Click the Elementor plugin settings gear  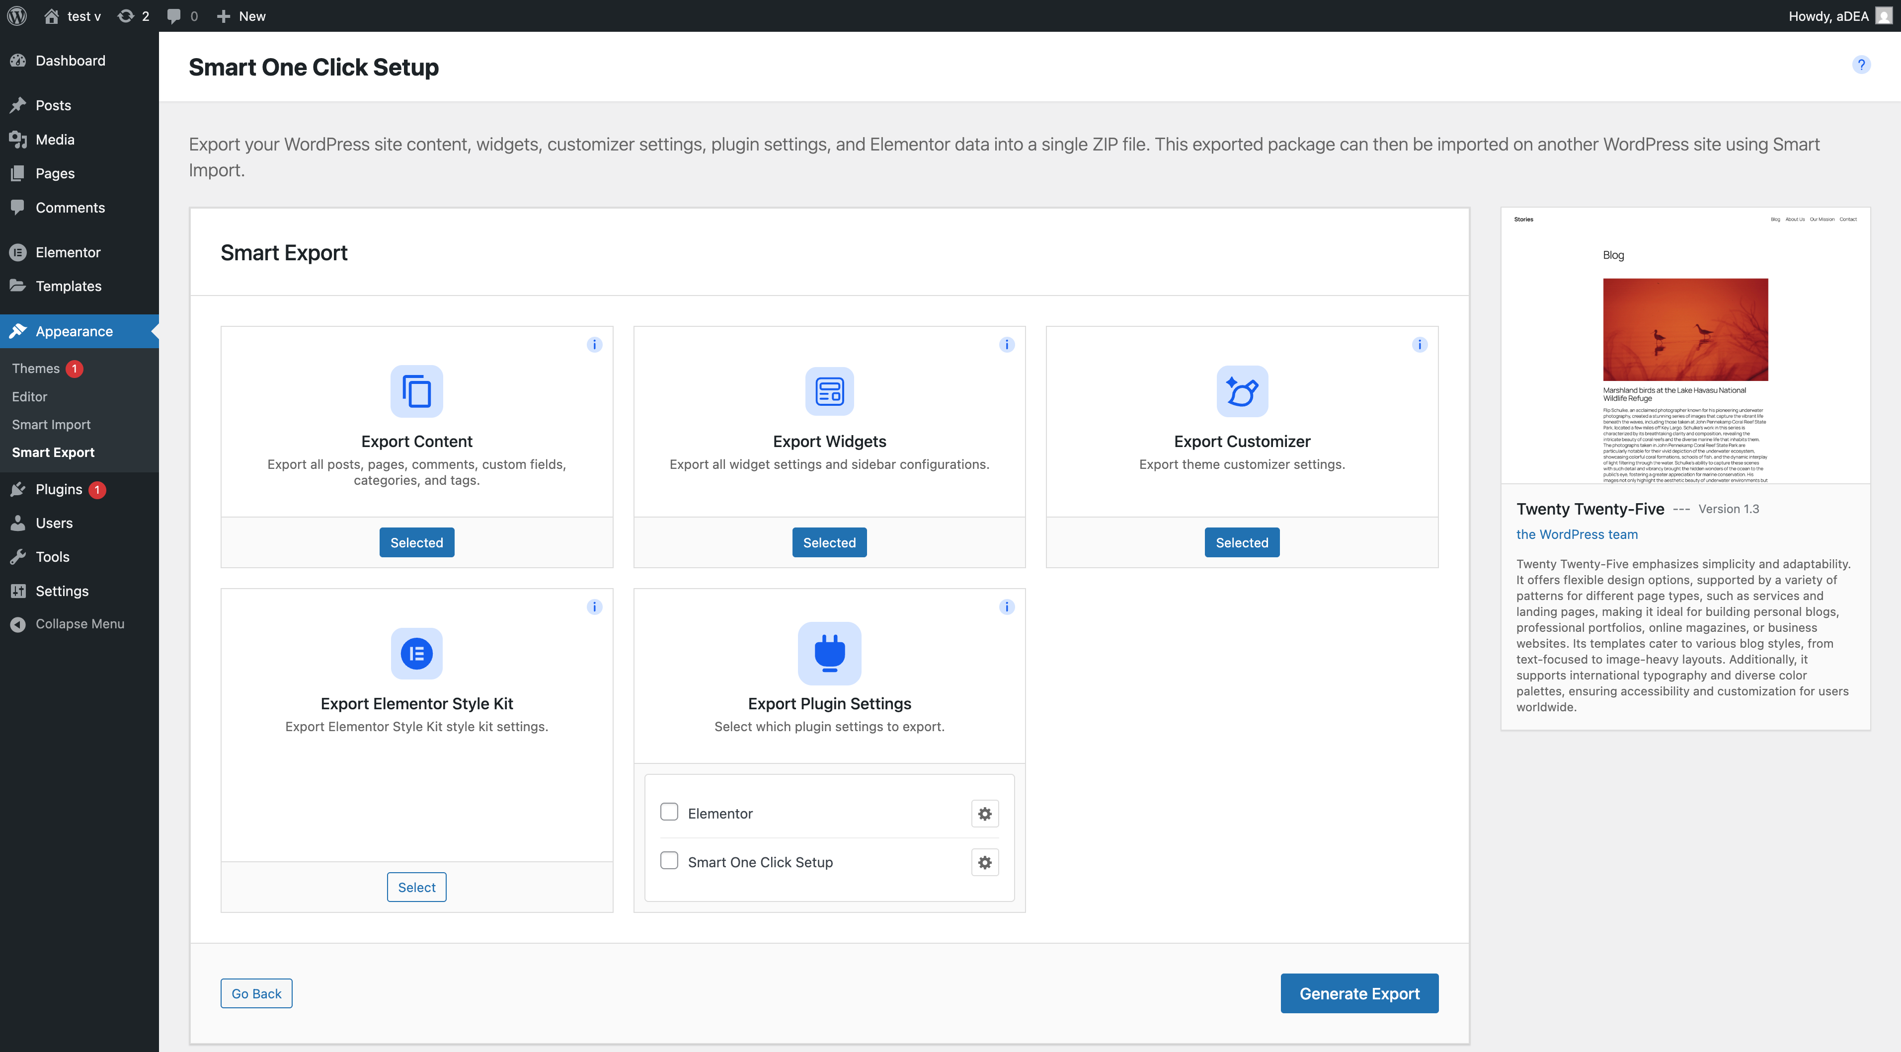(984, 814)
